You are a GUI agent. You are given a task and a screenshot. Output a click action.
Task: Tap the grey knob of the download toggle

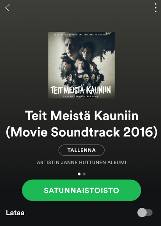(x=142, y=212)
